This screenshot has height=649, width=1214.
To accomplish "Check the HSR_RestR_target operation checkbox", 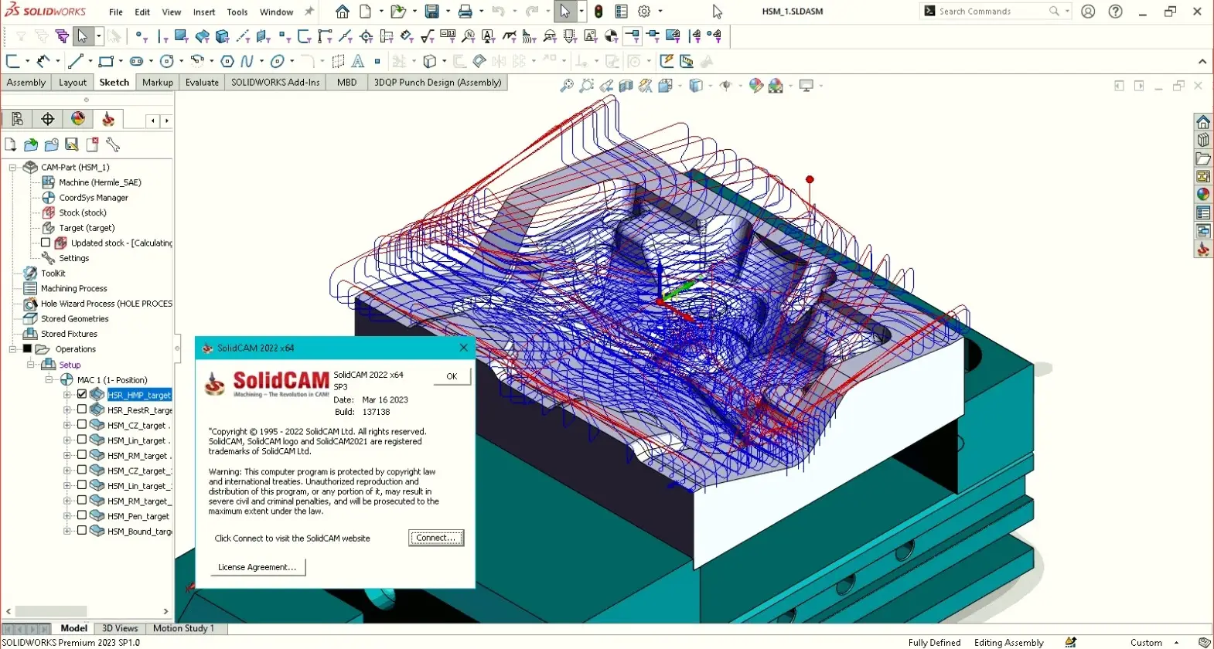I will tap(82, 409).
